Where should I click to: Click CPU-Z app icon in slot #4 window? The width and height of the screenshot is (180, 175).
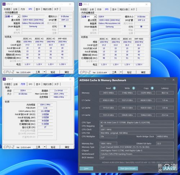pos(80,4)
